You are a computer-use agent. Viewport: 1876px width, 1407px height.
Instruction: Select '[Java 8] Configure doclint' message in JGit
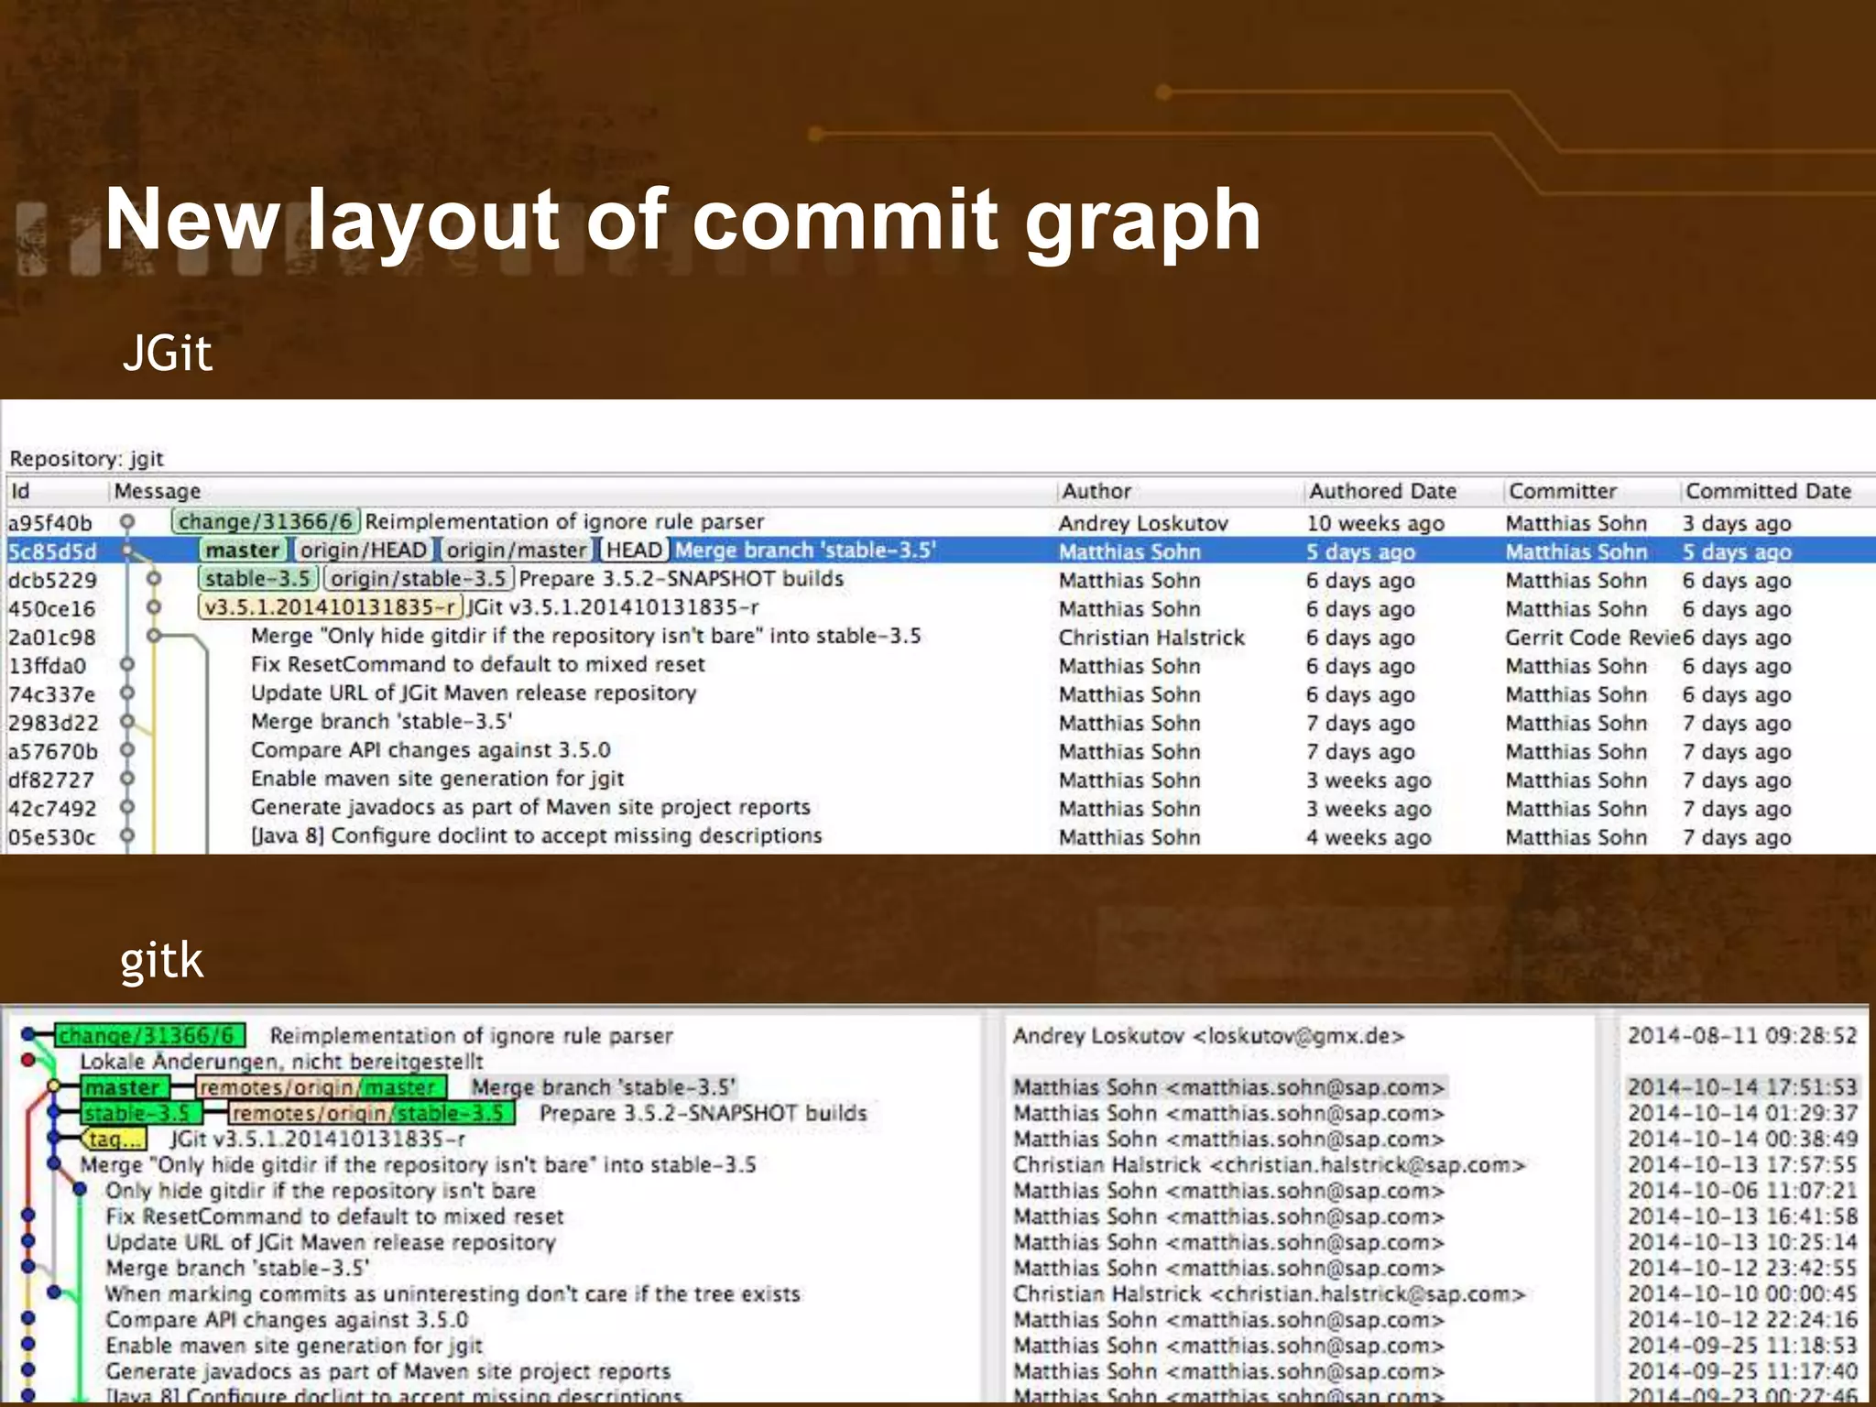point(537,835)
